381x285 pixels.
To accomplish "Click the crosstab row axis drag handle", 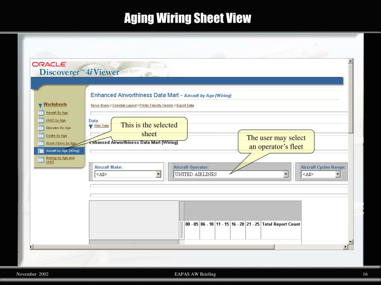I will [134, 242].
